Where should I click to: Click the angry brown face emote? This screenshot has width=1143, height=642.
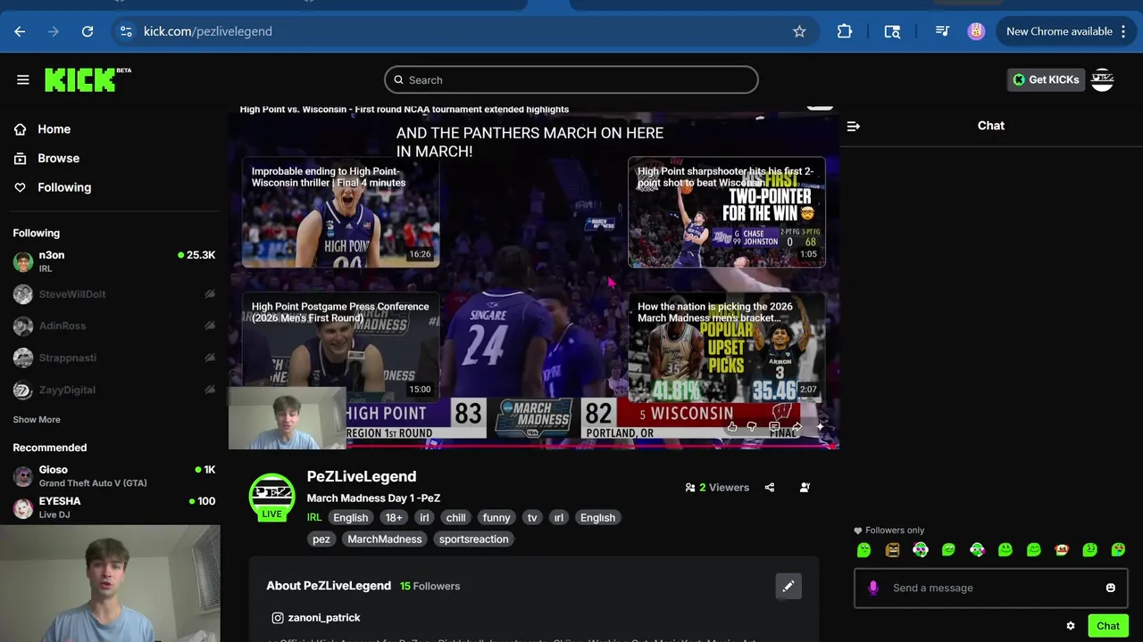(x=892, y=550)
